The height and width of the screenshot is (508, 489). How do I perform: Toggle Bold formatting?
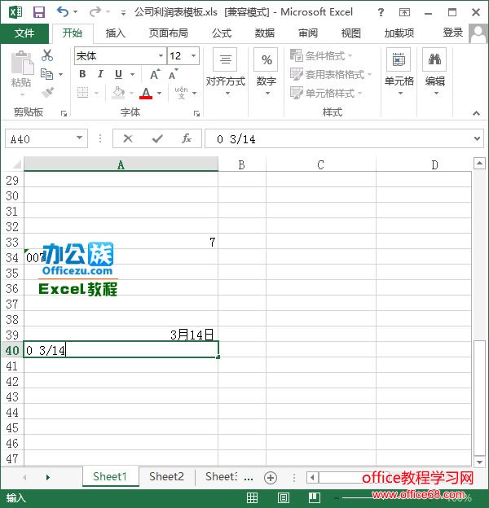[x=82, y=74]
